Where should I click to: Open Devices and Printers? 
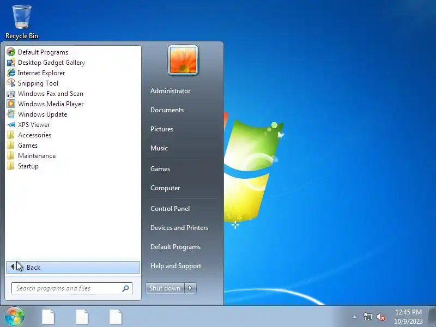[179, 228]
